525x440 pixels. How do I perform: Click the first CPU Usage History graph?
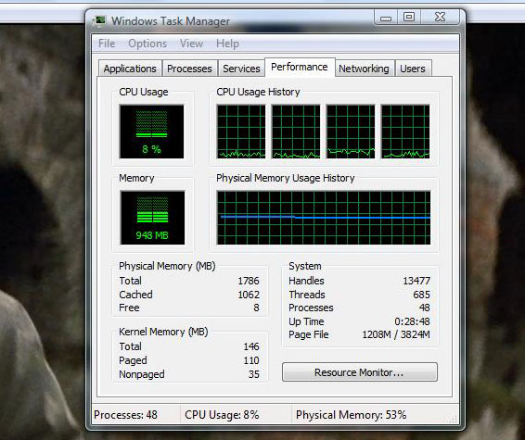[241, 132]
